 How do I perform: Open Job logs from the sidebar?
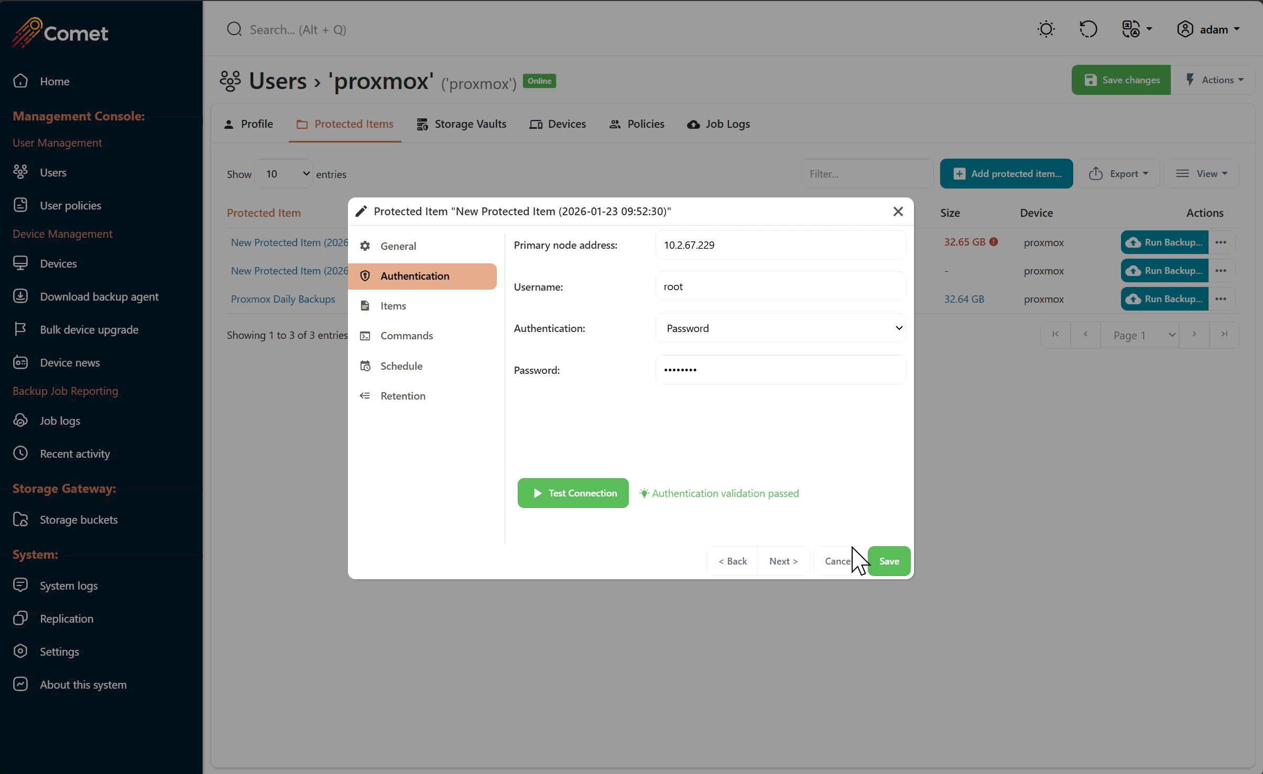(60, 420)
